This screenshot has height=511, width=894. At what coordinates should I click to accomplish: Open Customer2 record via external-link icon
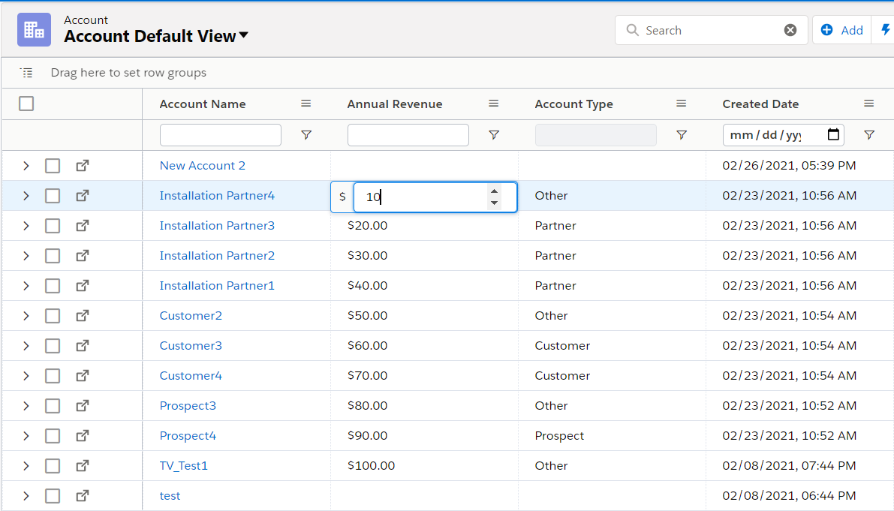click(x=83, y=315)
